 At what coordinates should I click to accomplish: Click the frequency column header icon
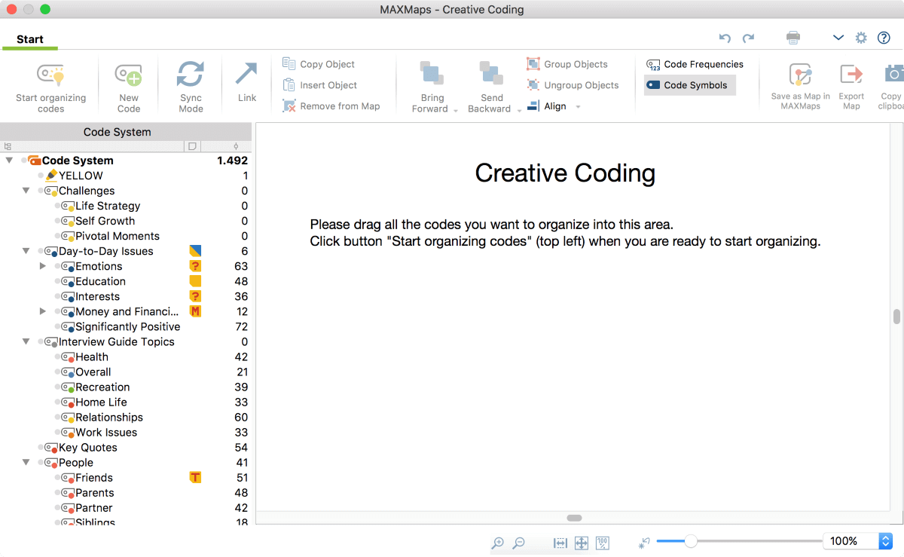click(236, 146)
